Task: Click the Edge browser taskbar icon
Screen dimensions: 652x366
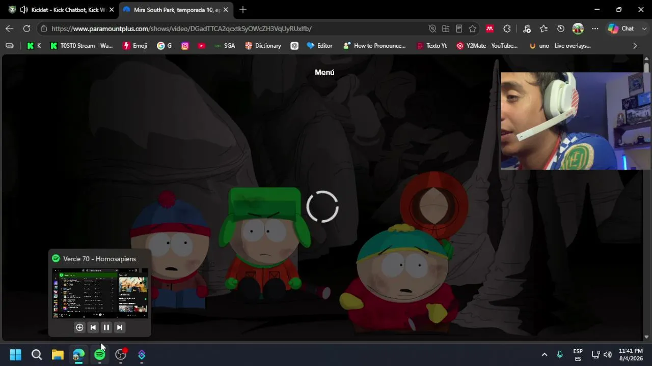Action: [x=78, y=354]
